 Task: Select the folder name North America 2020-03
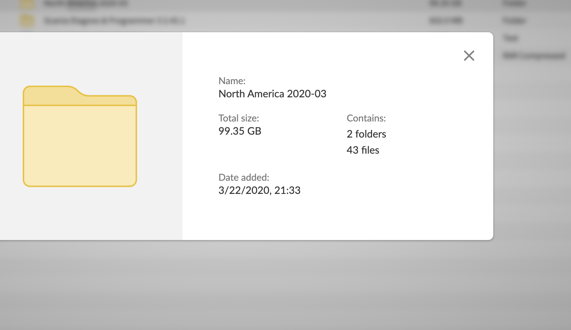pyautogui.click(x=272, y=94)
